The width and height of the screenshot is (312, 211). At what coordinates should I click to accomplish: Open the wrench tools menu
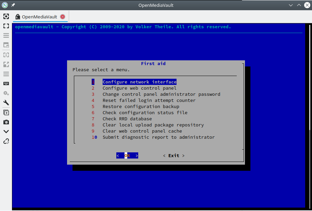click(x=6, y=103)
